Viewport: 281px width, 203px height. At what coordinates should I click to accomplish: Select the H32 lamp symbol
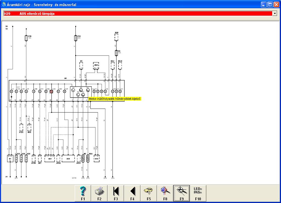pos(21,91)
